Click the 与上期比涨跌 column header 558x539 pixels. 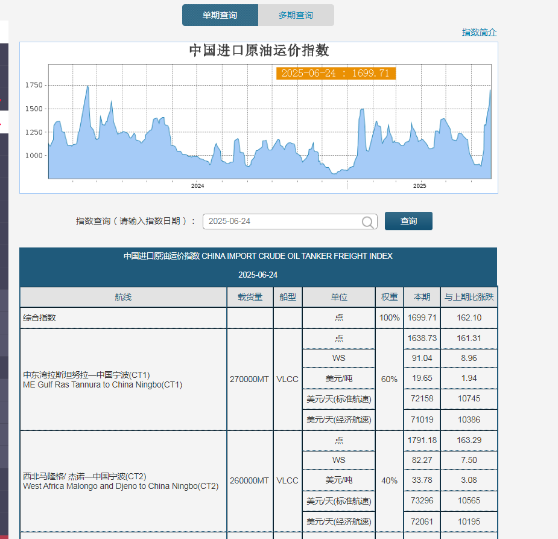(x=469, y=297)
